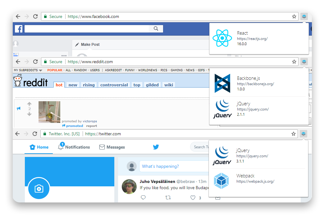This screenshot has width=324, height=217.
Task: Click the Facebook search magnifier button
Action: (156, 28)
